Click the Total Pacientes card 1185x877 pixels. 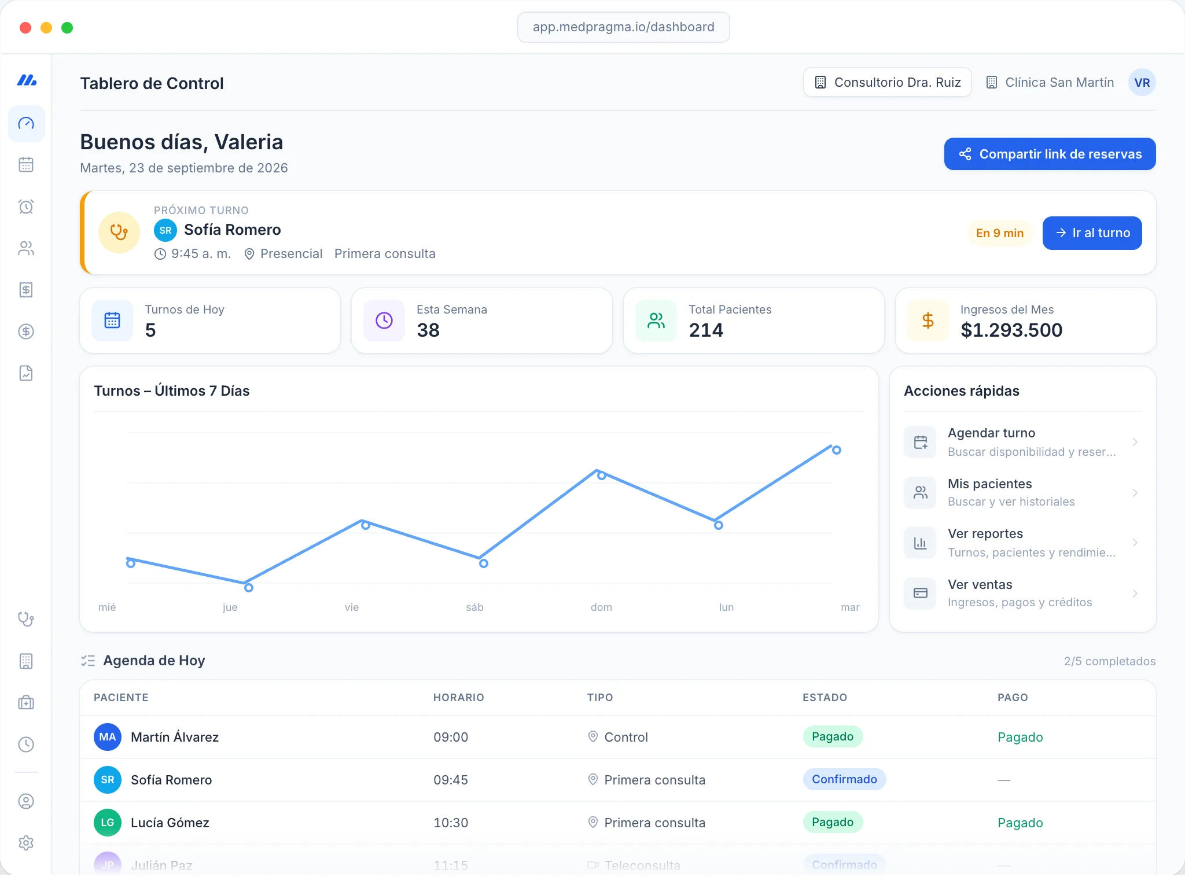click(x=754, y=320)
